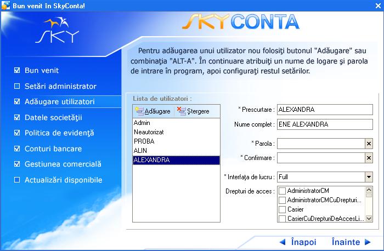Screen dimensions: 384x251
Task: Clear the Parola field with X button
Action: point(369,144)
